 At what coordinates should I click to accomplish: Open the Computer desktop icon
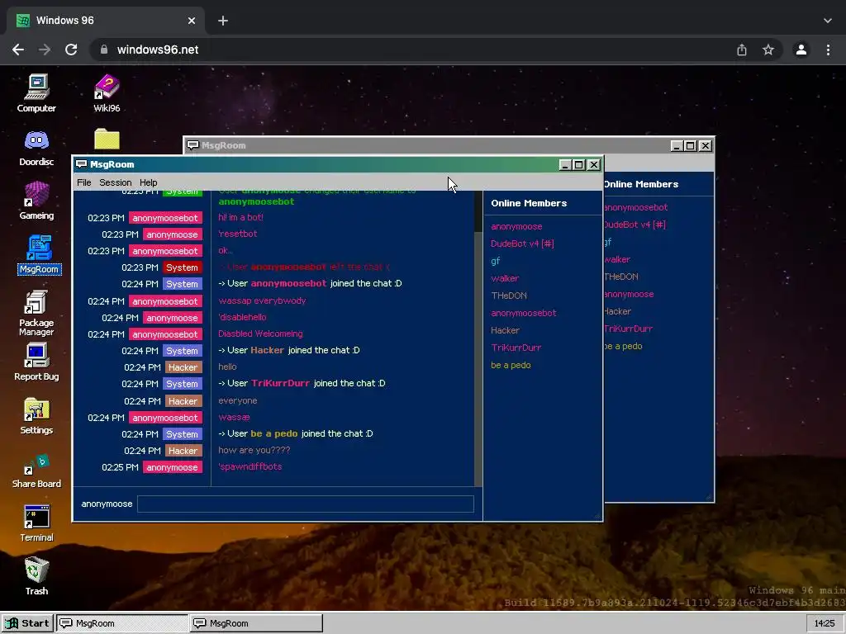pyautogui.click(x=36, y=92)
